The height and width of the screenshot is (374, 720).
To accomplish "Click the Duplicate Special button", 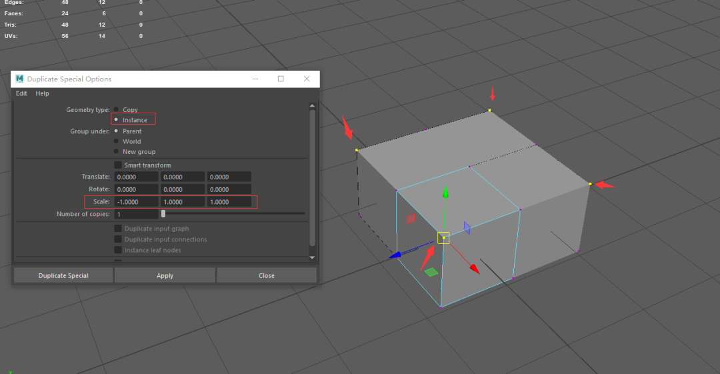I will click(63, 275).
